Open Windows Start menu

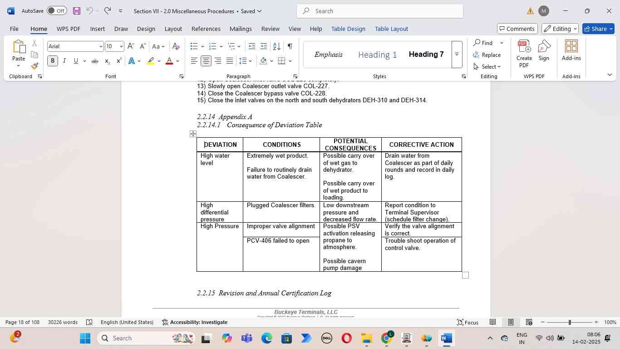(x=85, y=338)
